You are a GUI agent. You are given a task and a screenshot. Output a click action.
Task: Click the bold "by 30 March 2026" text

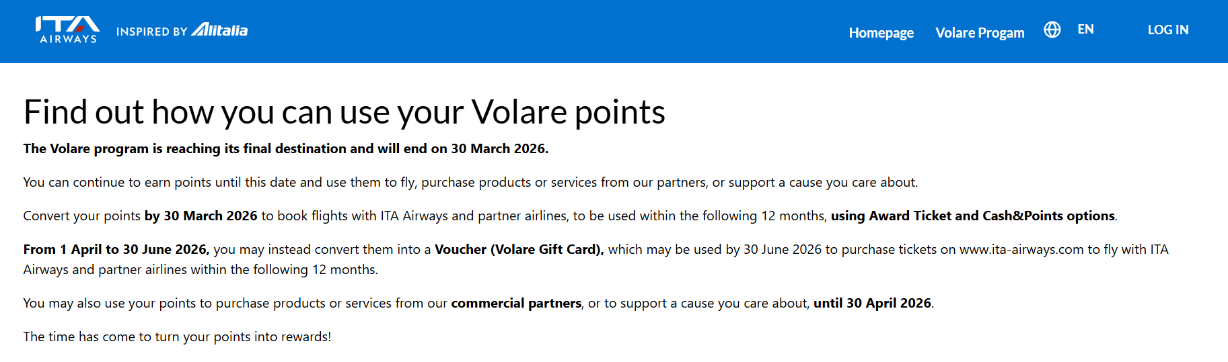click(x=201, y=216)
